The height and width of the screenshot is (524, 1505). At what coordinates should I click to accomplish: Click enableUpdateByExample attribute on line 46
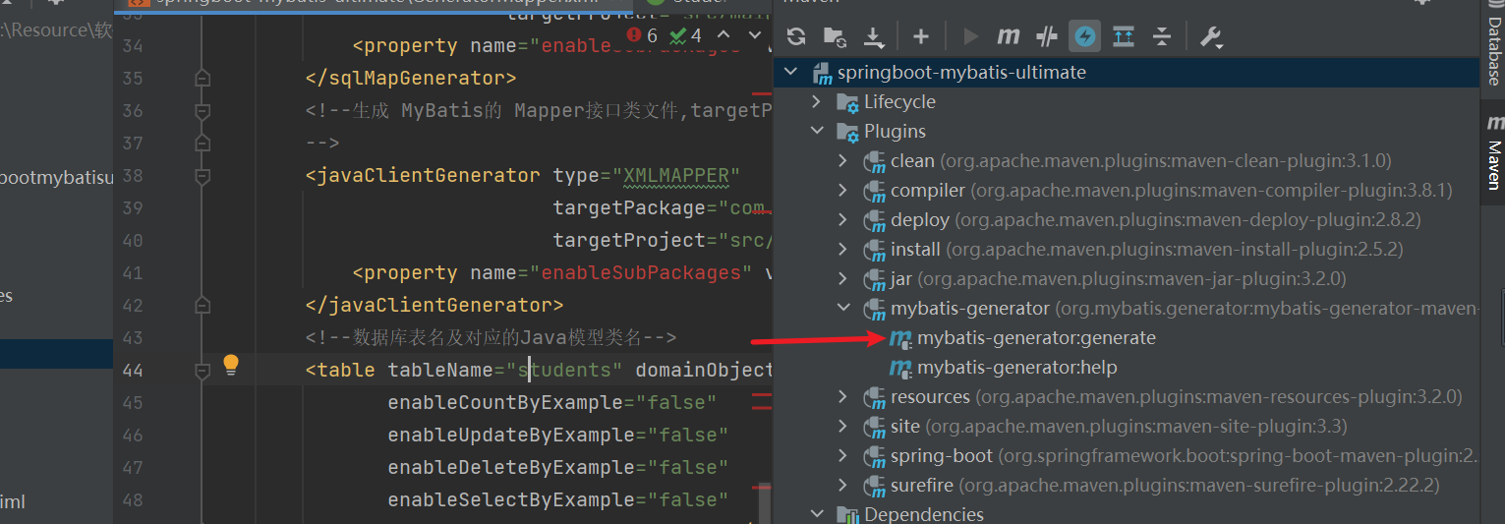coord(558,436)
